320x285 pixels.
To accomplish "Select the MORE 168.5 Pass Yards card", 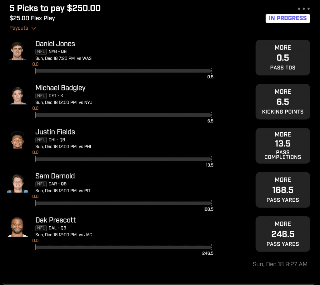I will point(282,189).
